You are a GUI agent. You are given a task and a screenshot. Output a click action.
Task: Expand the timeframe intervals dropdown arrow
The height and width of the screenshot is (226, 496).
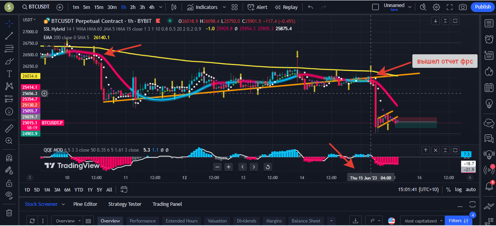tap(161, 7)
